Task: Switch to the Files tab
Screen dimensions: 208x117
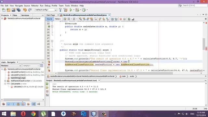Action: pyautogui.click(x=15, y=15)
